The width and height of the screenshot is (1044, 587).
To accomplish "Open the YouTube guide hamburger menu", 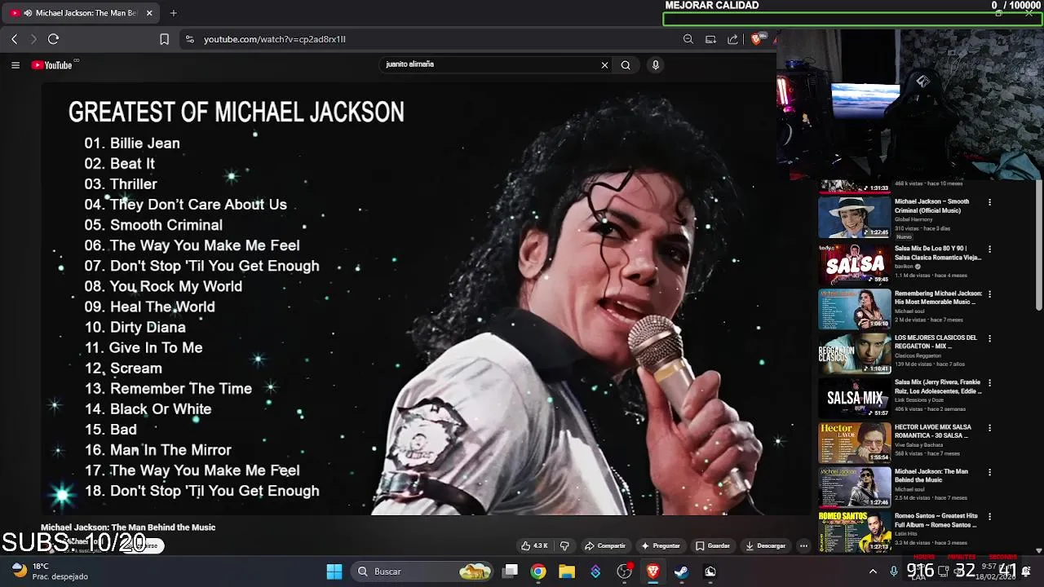I will (15, 65).
